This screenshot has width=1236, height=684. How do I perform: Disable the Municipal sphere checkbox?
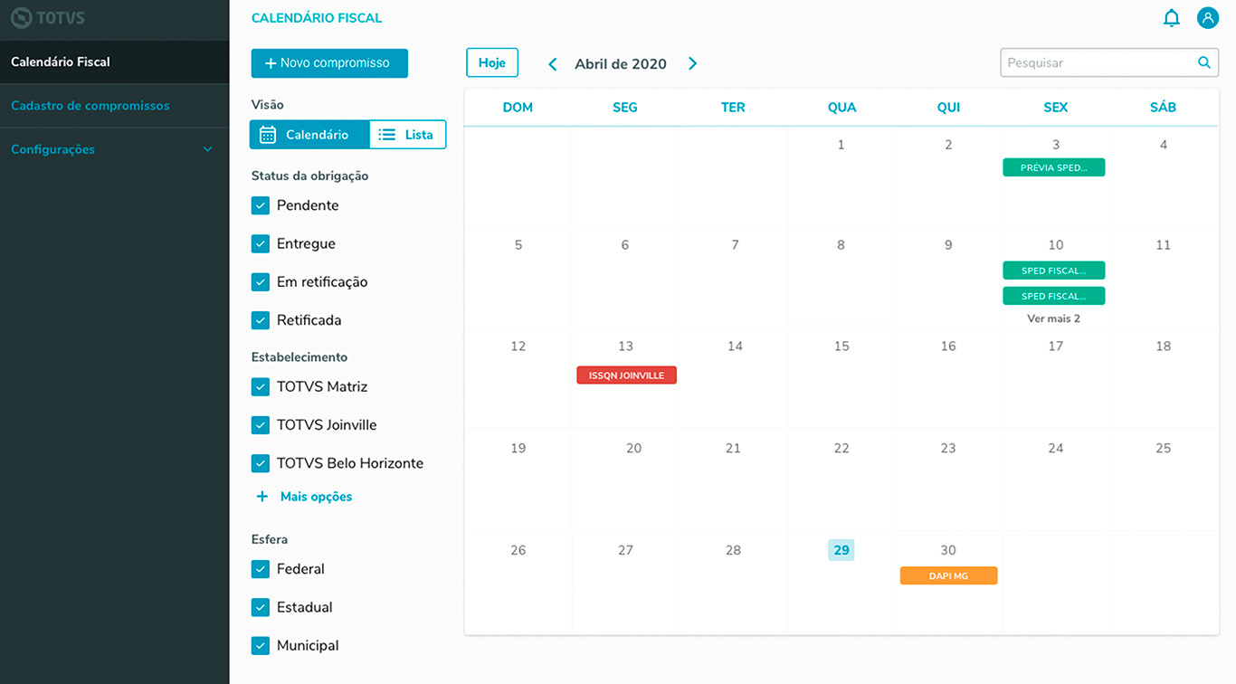pos(261,646)
